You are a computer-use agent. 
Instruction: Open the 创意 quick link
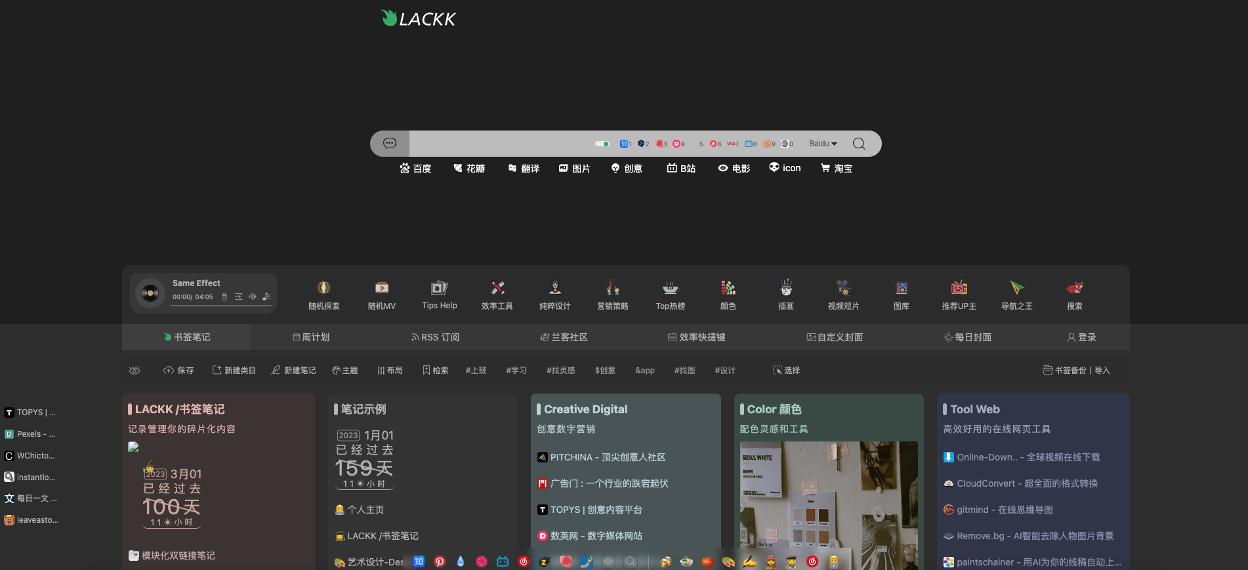pos(627,169)
